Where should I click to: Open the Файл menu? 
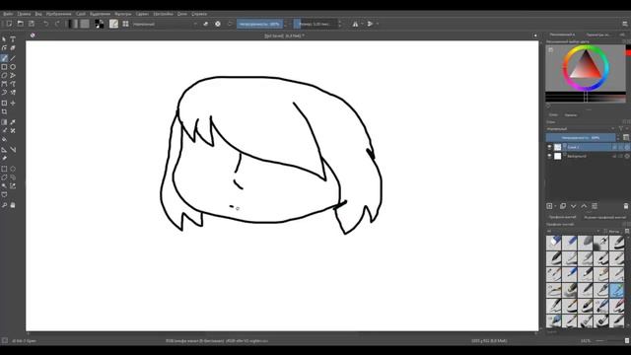[x=8, y=14]
